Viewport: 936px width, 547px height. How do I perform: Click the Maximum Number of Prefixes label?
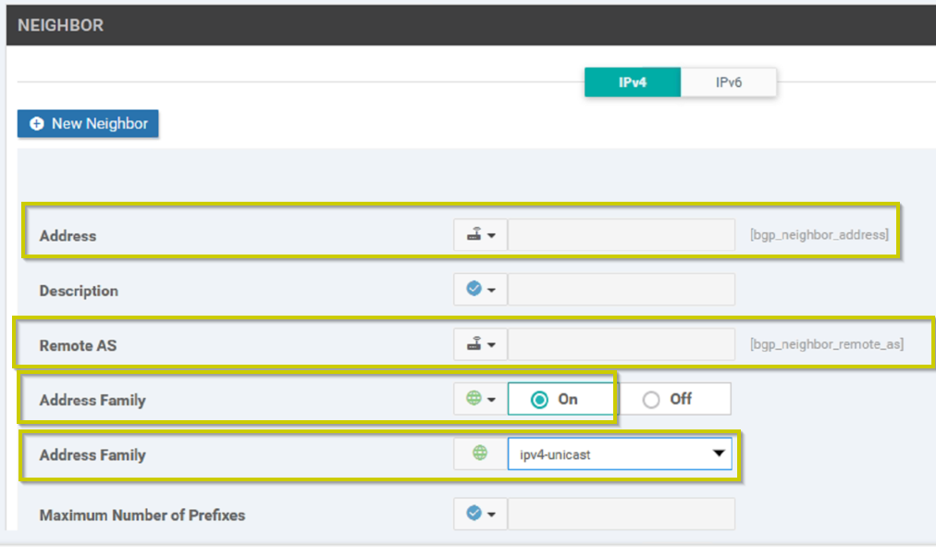click(x=142, y=516)
